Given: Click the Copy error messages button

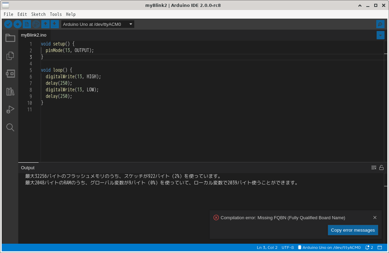Looking at the screenshot, I should 353,230.
